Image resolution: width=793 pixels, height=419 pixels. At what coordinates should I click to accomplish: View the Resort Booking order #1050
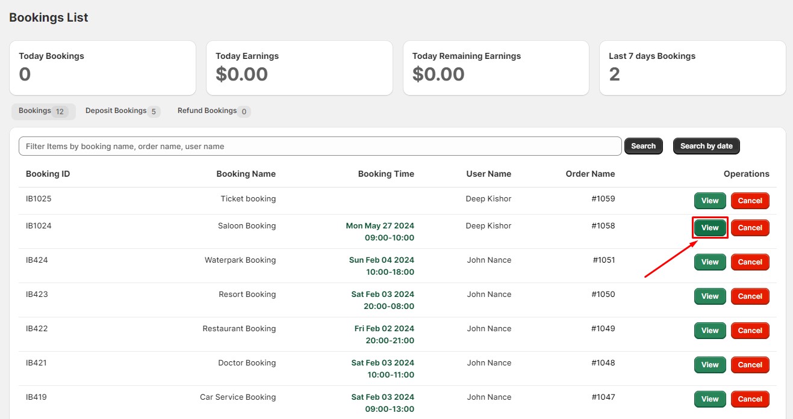[710, 296]
